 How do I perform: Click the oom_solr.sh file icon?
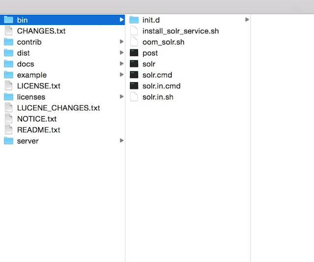pos(134,42)
